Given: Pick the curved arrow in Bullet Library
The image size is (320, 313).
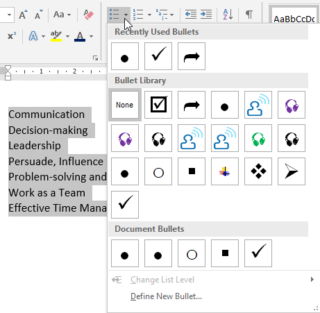Looking at the screenshot, I should click(192, 105).
